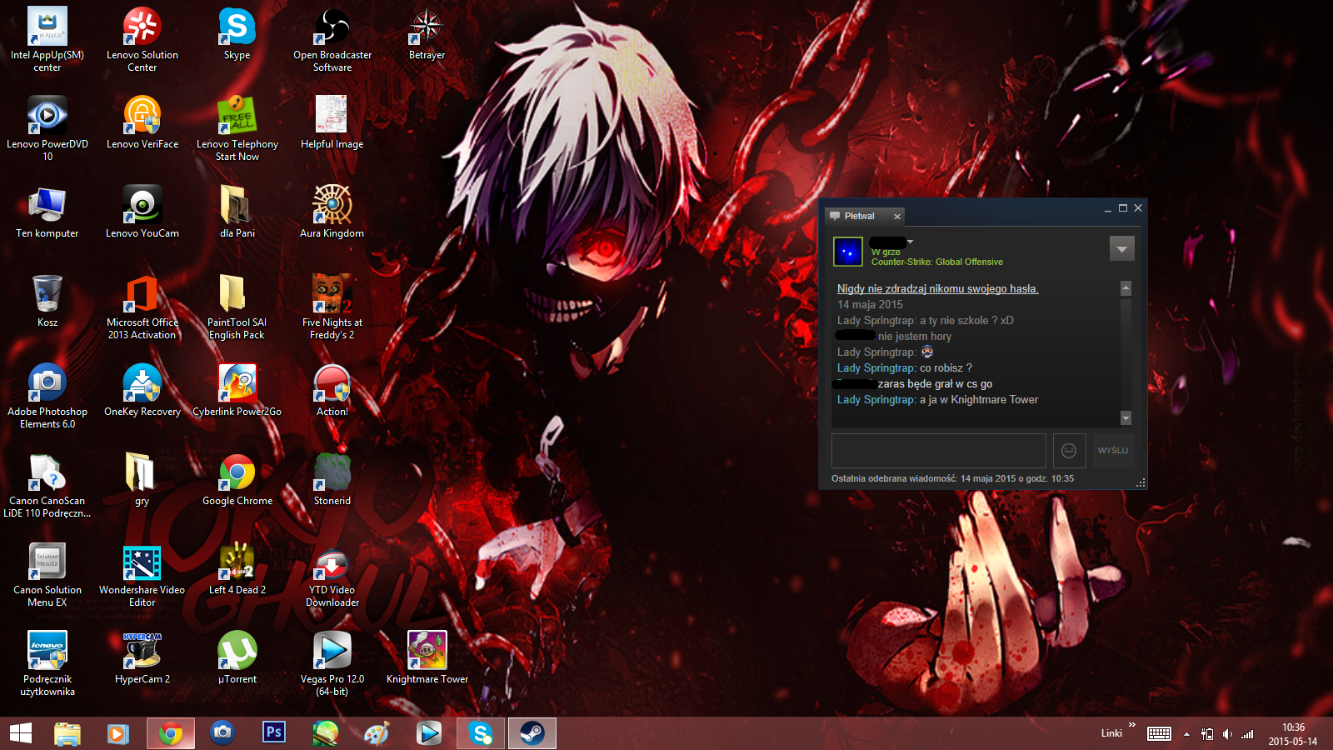Click the WYSLIJ send button
1333x750 pixels.
[1112, 451]
